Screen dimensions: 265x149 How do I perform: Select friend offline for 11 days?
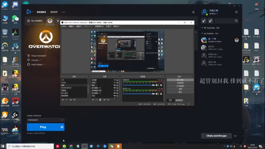(x=220, y=48)
